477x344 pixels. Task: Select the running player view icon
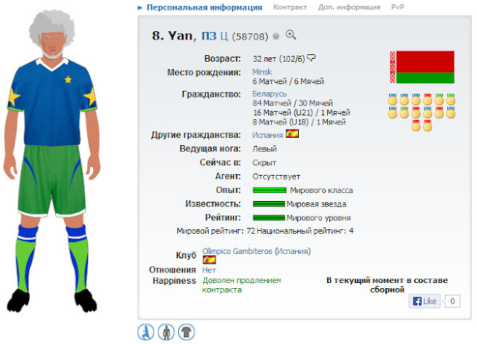point(146,332)
